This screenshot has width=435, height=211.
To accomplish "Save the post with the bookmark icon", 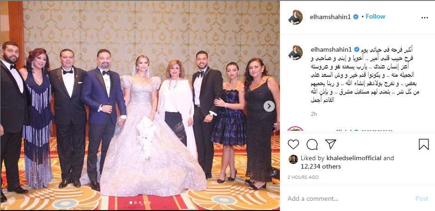I will coord(424,144).
